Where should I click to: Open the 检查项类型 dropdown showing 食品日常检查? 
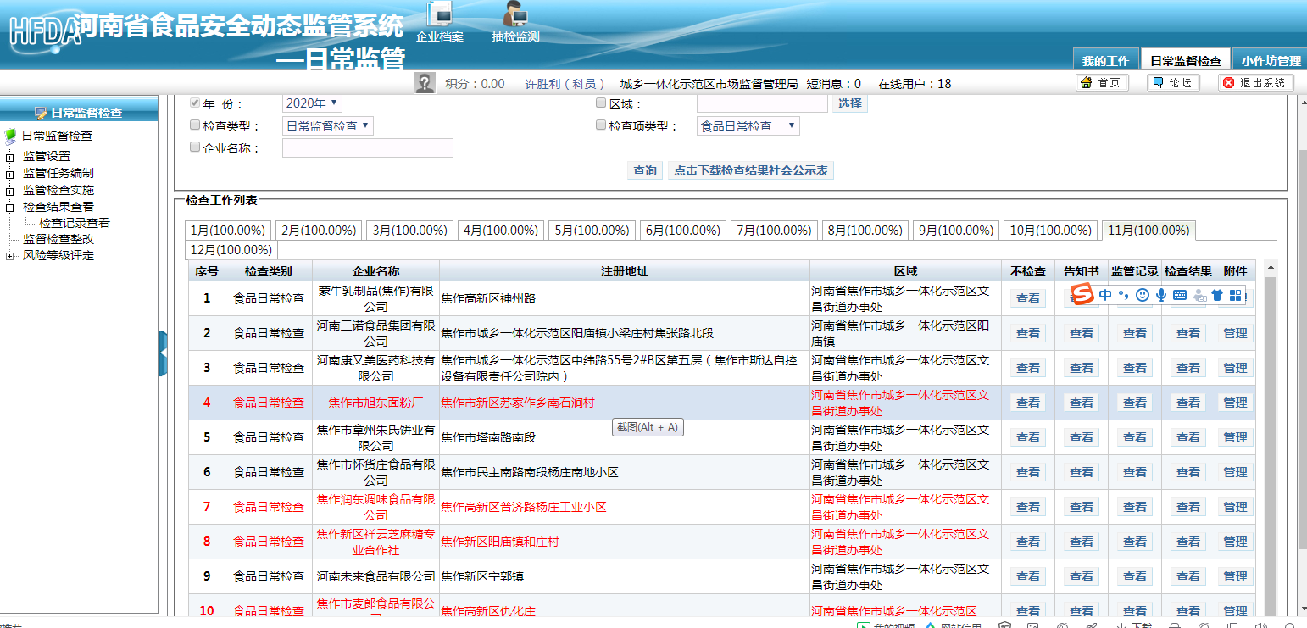tap(748, 125)
